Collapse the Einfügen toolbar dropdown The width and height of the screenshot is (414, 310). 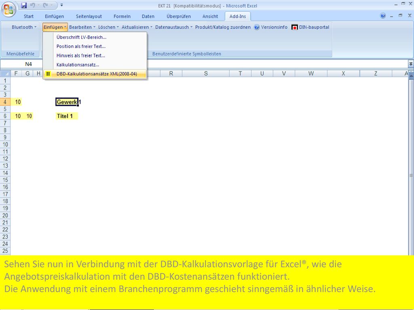pos(55,27)
